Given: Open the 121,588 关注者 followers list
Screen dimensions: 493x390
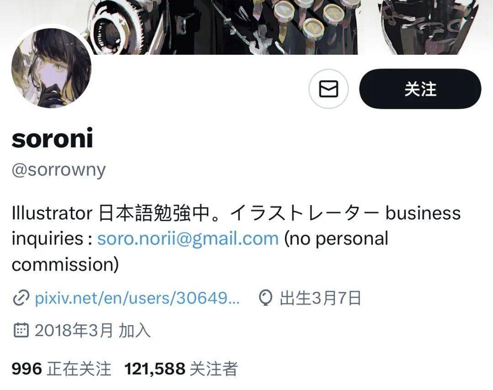Looking at the screenshot, I should 181,369.
